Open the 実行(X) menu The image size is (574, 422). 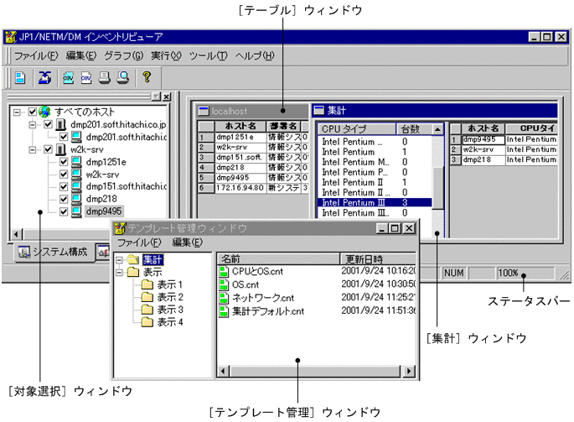166,55
